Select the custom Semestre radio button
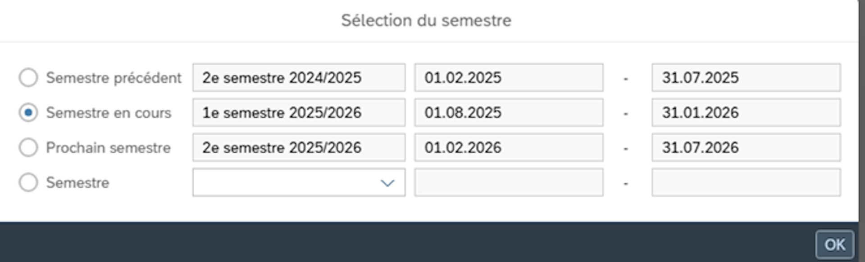Screen dimensions: 865x262 pyautogui.click(x=28, y=182)
